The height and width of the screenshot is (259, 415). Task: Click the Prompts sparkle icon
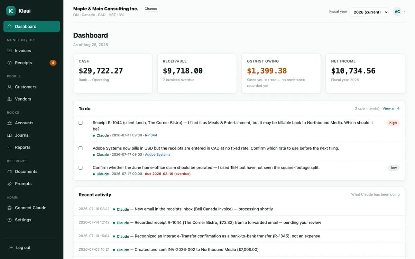(10, 184)
